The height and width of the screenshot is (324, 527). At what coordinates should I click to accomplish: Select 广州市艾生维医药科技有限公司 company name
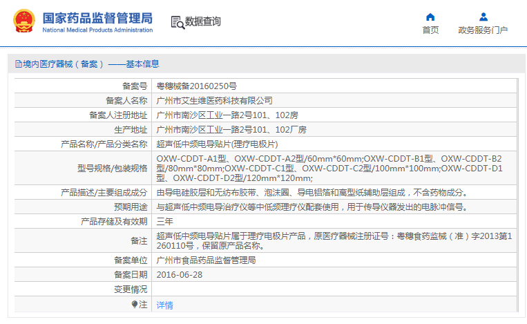(214, 100)
